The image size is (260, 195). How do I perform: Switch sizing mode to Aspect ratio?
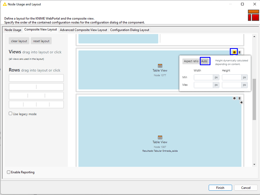click(191, 61)
